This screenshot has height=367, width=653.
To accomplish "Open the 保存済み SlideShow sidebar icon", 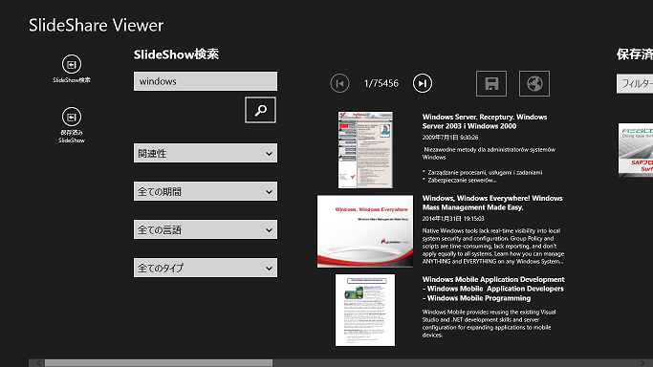I will [x=72, y=117].
